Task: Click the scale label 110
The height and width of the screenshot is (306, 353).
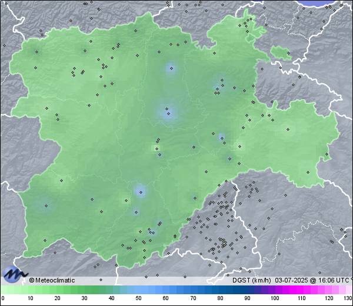Action: pyautogui.click(x=302, y=298)
